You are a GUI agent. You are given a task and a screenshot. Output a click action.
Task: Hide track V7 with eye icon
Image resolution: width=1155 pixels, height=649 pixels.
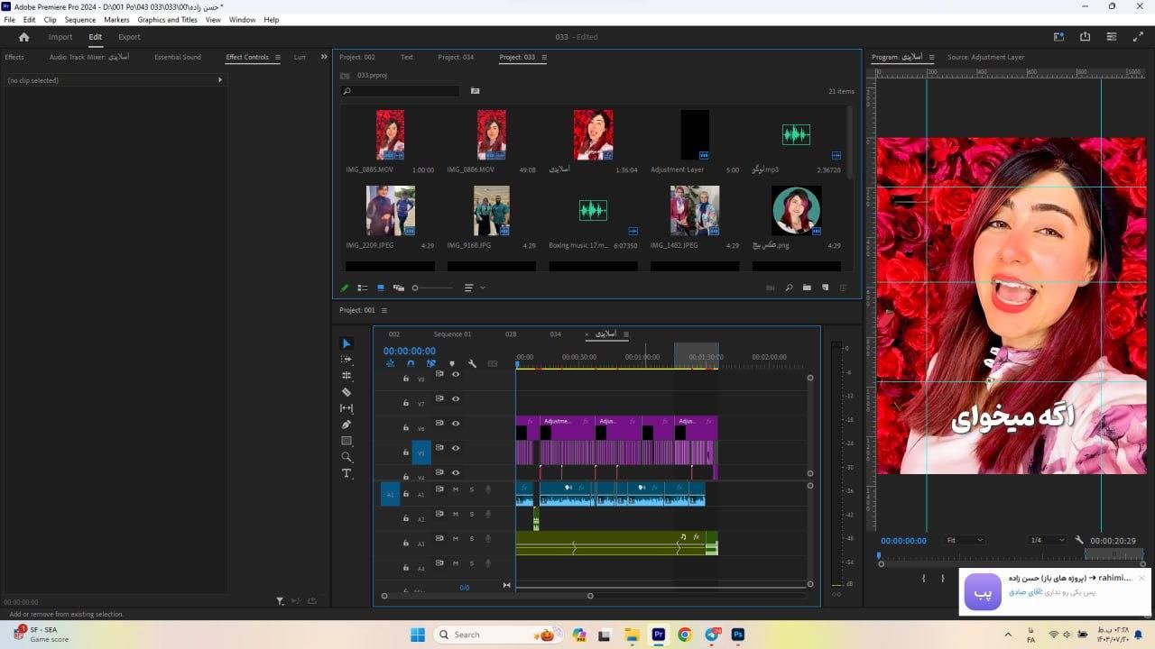(x=456, y=398)
